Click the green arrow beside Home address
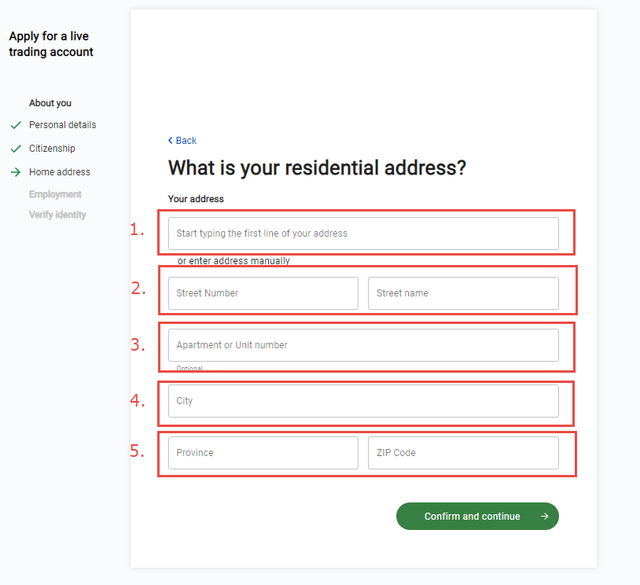The image size is (640, 585). pyautogui.click(x=15, y=172)
